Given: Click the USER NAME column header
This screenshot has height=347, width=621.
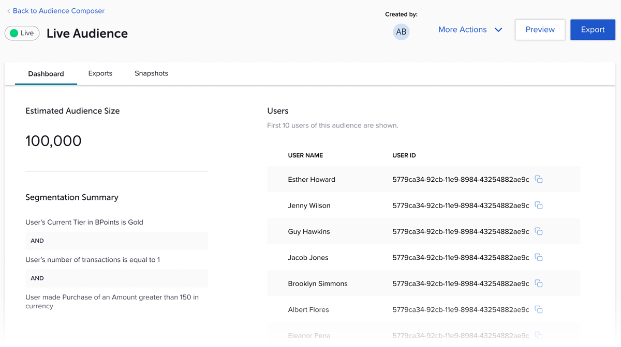Looking at the screenshot, I should (x=305, y=155).
